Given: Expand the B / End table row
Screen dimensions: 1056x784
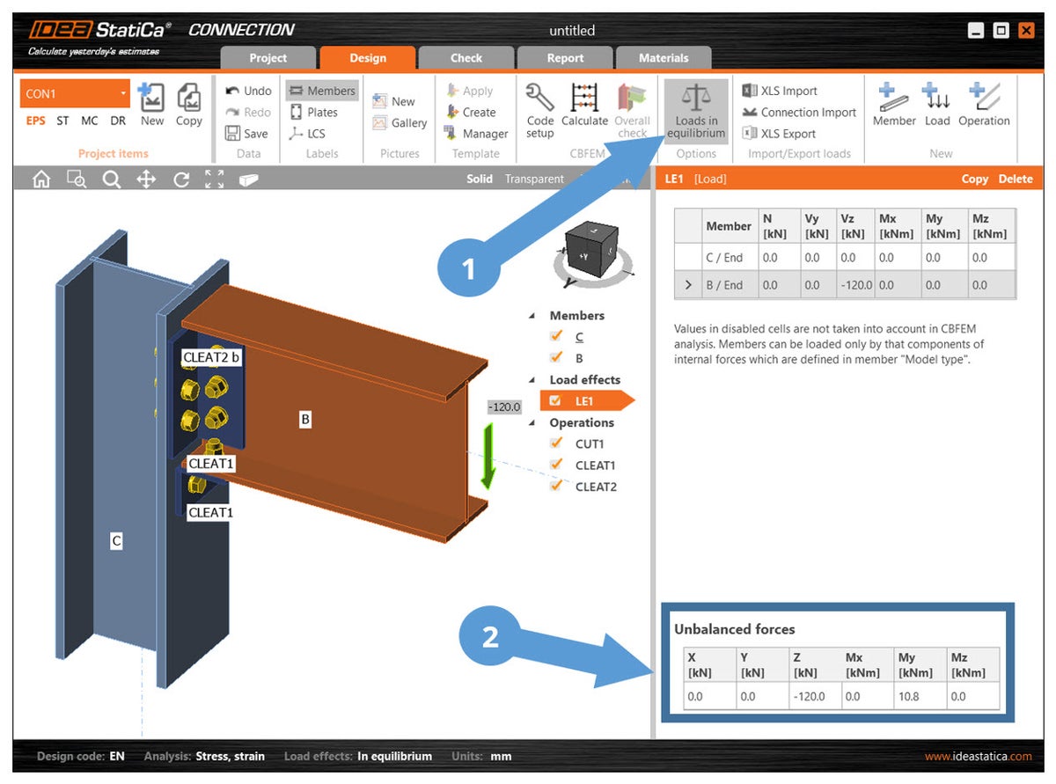Looking at the screenshot, I should pos(687,285).
